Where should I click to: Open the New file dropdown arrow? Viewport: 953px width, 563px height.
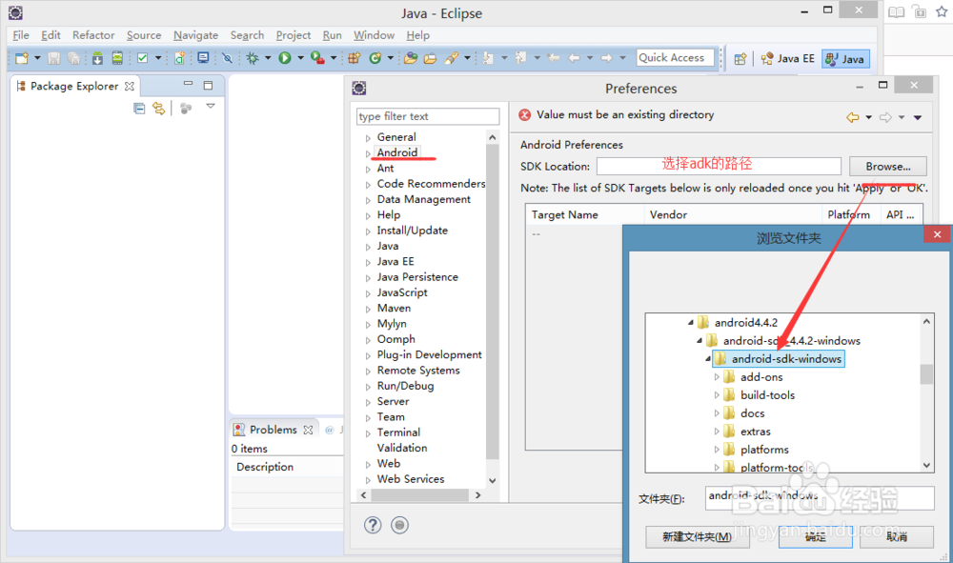(37, 58)
